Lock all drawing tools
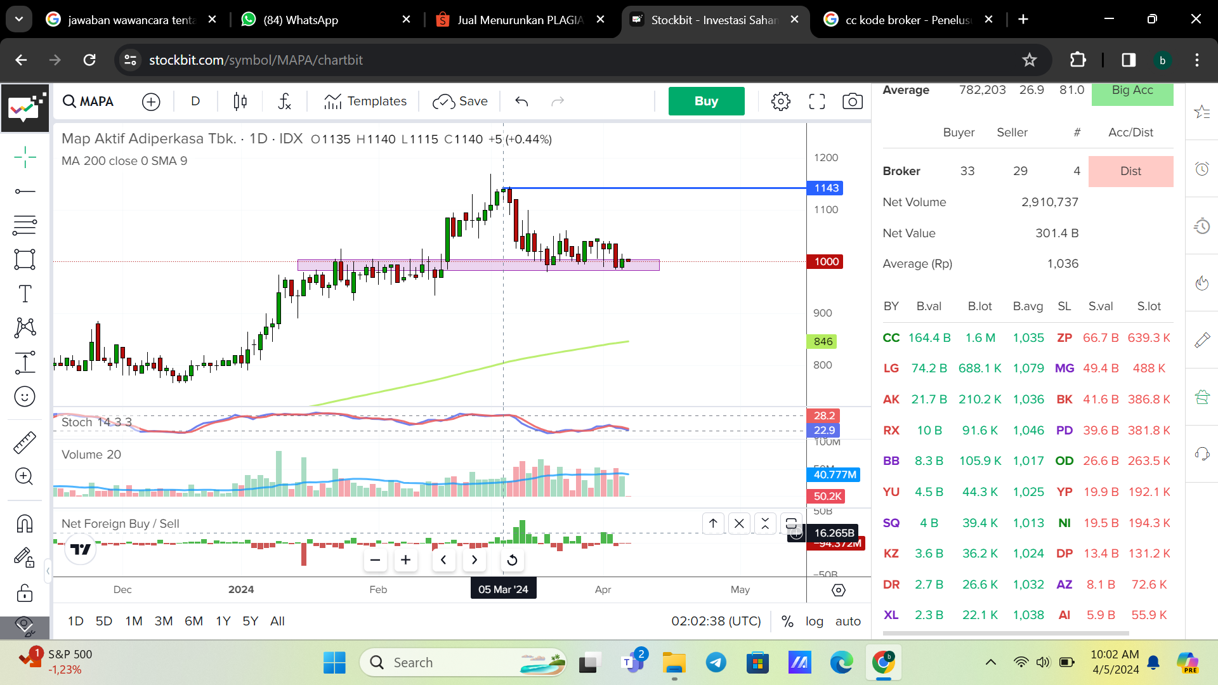 pyautogui.click(x=25, y=593)
